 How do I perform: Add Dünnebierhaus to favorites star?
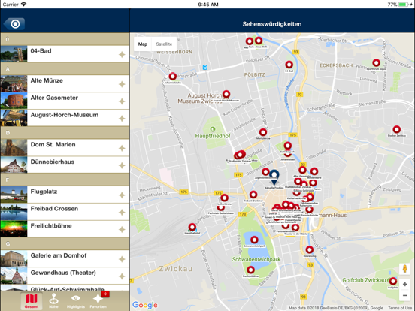122,165
